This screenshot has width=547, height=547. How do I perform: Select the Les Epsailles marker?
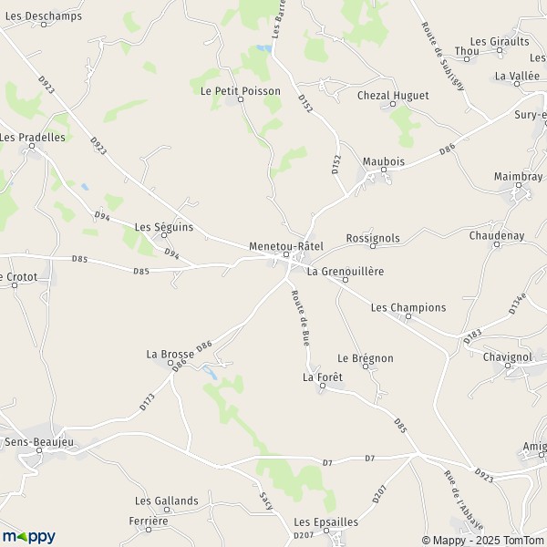click(326, 531)
